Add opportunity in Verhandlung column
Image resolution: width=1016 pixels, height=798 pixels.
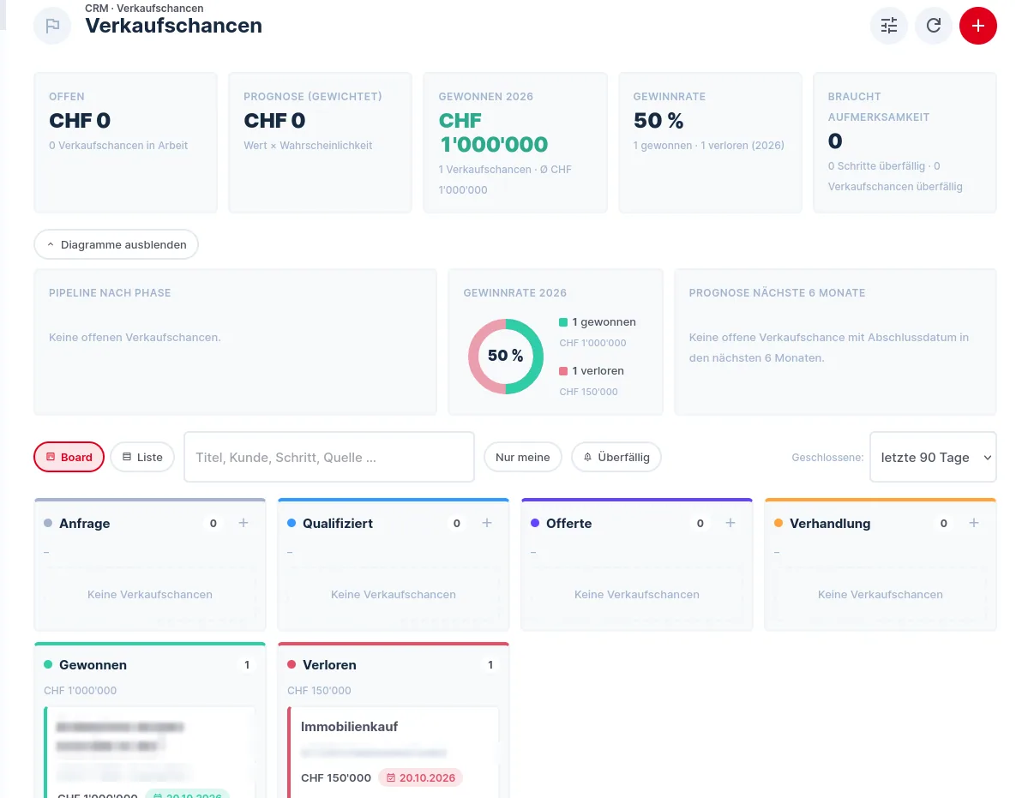pyautogui.click(x=974, y=523)
